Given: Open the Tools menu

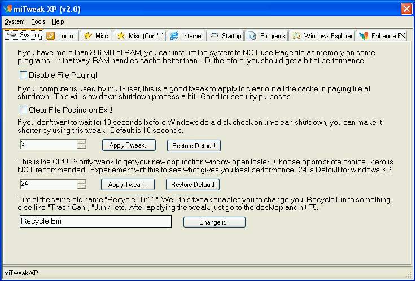Looking at the screenshot, I should [x=38, y=22].
